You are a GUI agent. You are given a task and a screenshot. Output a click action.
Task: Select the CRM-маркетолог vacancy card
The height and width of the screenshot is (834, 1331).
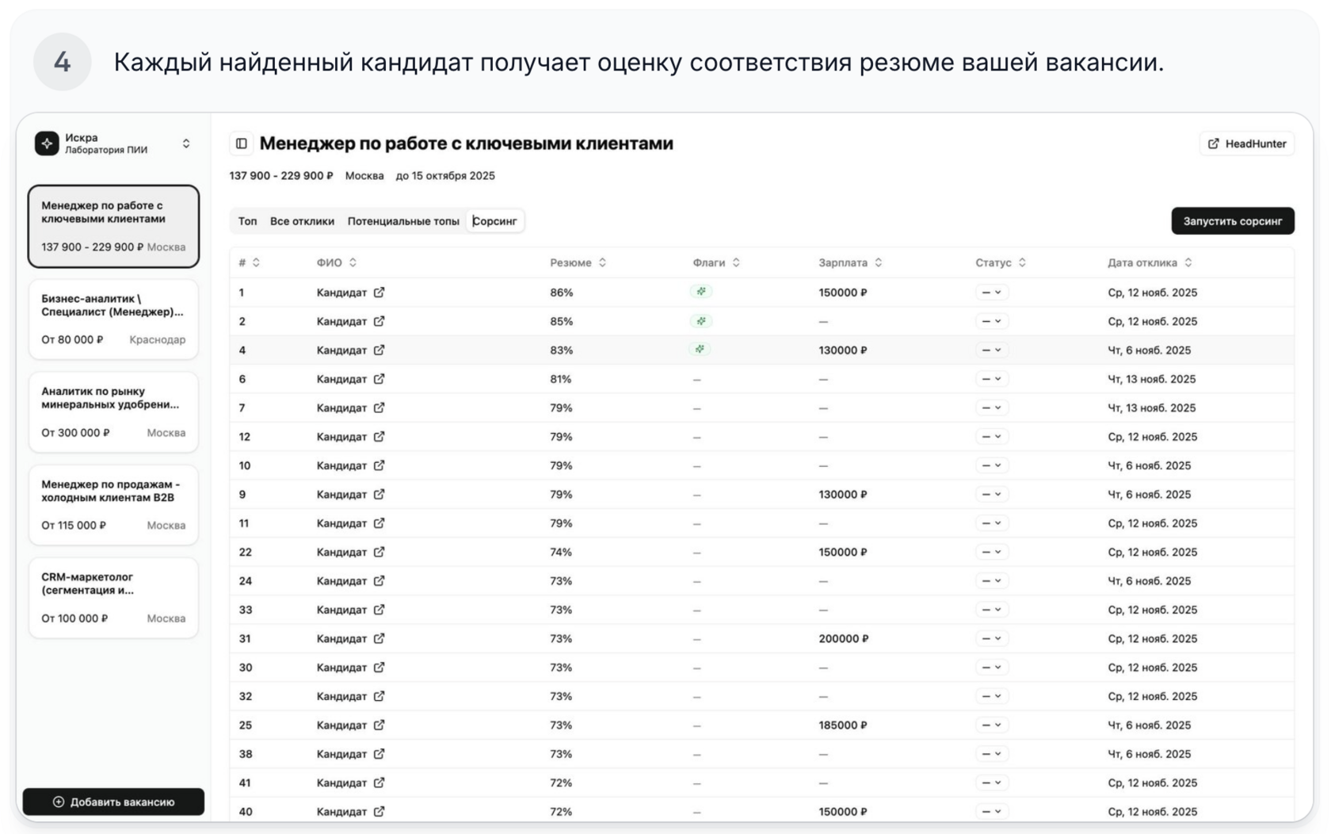click(x=113, y=597)
